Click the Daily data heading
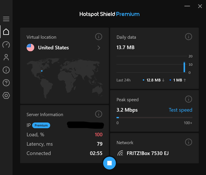Image resolution: width=206 pixels, height=175 pixels. click(x=126, y=37)
